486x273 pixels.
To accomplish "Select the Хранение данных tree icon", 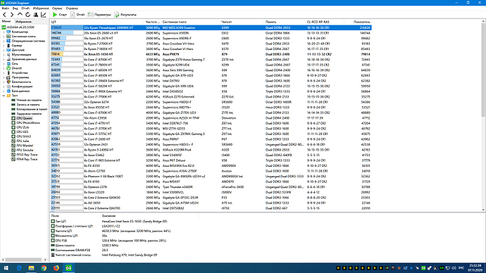I will [8, 59].
